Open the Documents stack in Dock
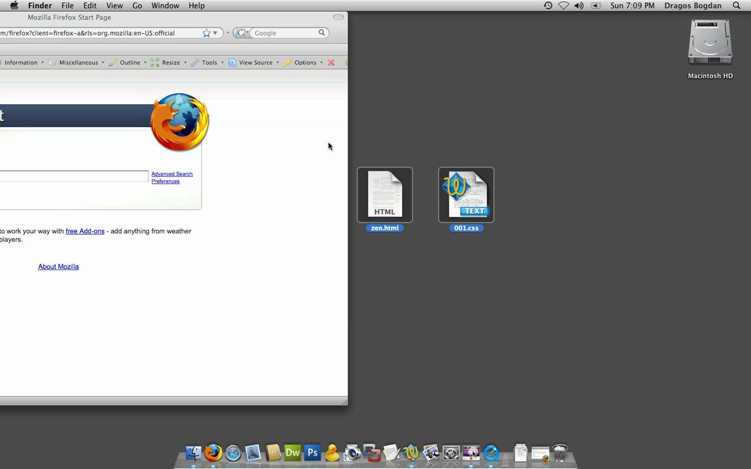Screen dimensions: 751x469 [x=521, y=453]
